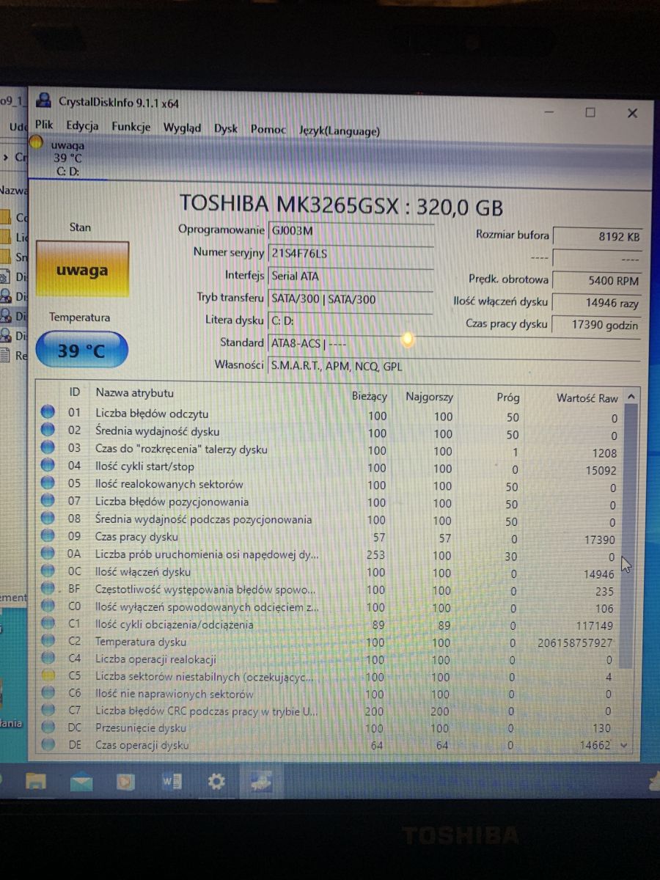The width and height of the screenshot is (660, 880).
Task: Click the scrollbar down arrow in the attribute list
Action: tap(624, 745)
